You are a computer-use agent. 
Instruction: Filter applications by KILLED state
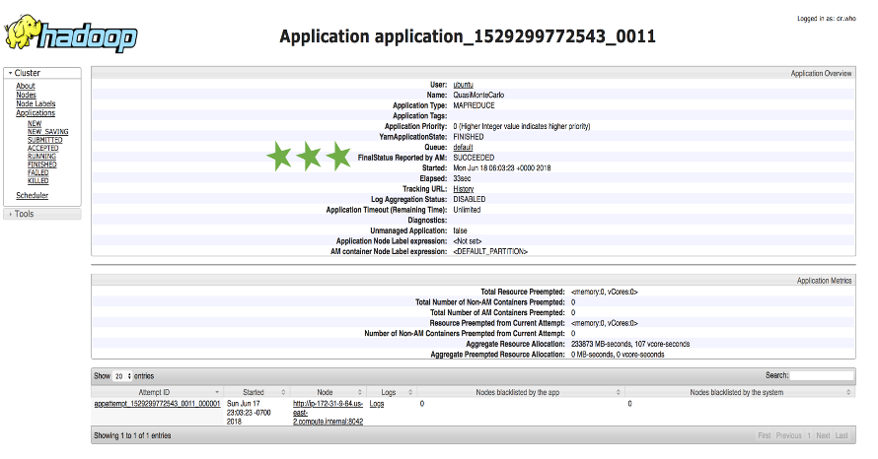(38, 180)
